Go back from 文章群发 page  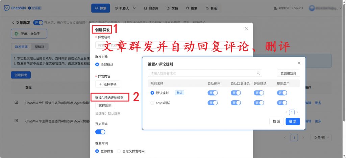point(13,23)
